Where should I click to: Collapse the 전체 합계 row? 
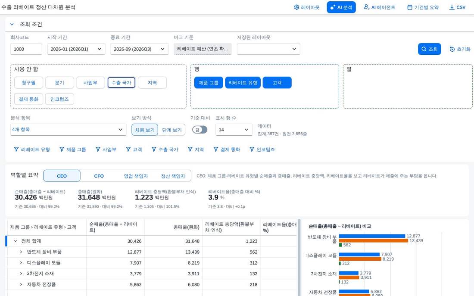click(16, 241)
